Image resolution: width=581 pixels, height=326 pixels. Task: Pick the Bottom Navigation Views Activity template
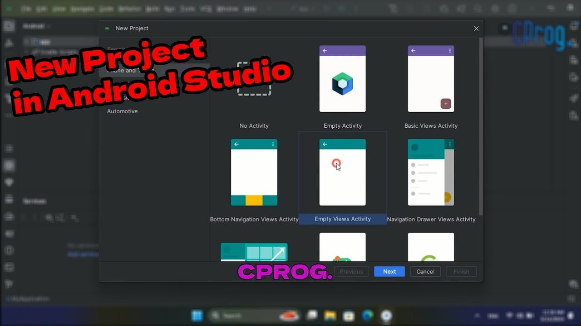[254, 173]
